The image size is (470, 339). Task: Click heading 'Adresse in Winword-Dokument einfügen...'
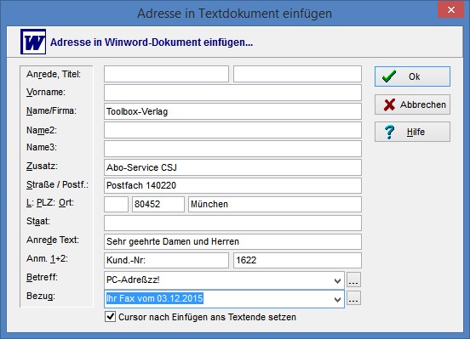[152, 42]
